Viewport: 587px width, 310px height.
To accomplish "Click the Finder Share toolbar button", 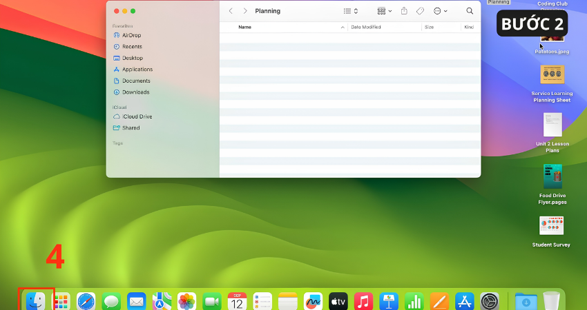I will (404, 11).
